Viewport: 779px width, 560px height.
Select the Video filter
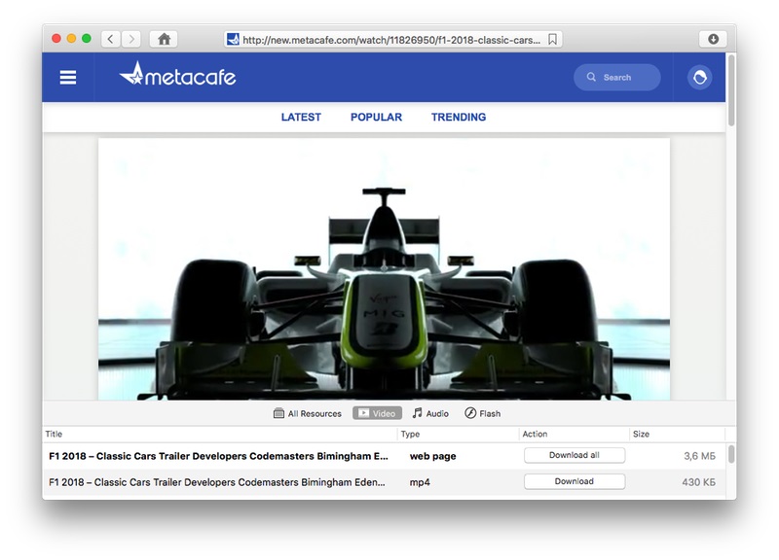tap(377, 413)
